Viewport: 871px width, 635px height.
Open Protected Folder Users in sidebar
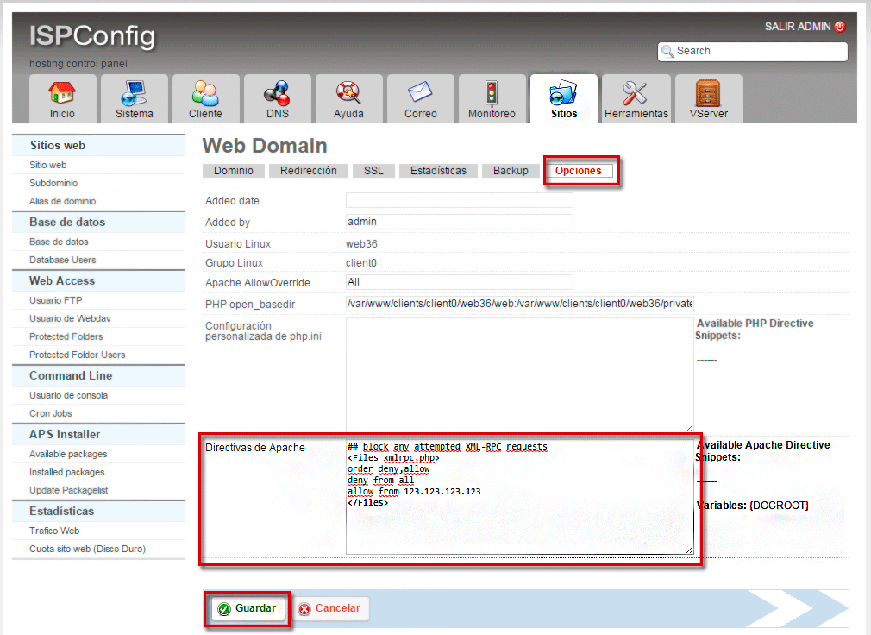(x=78, y=355)
